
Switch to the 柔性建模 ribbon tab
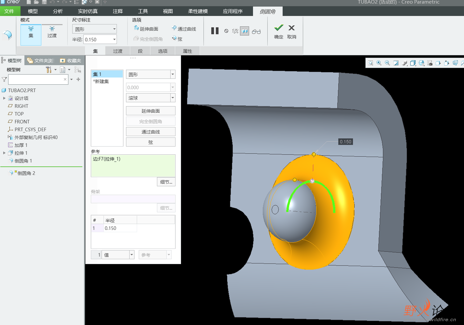pyautogui.click(x=198, y=11)
